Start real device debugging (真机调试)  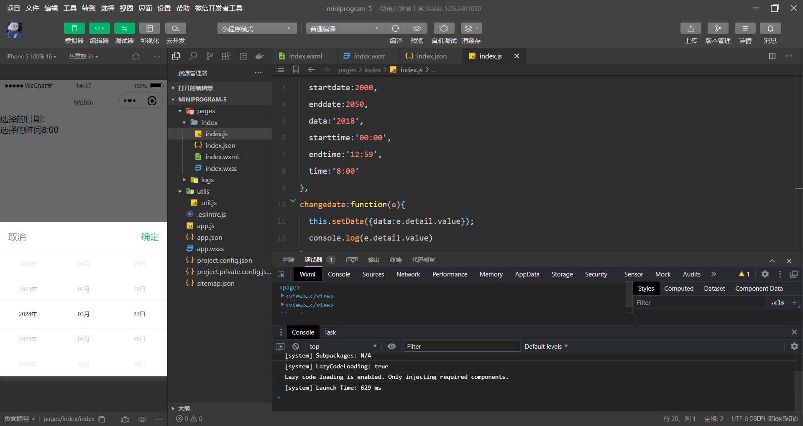coord(444,28)
